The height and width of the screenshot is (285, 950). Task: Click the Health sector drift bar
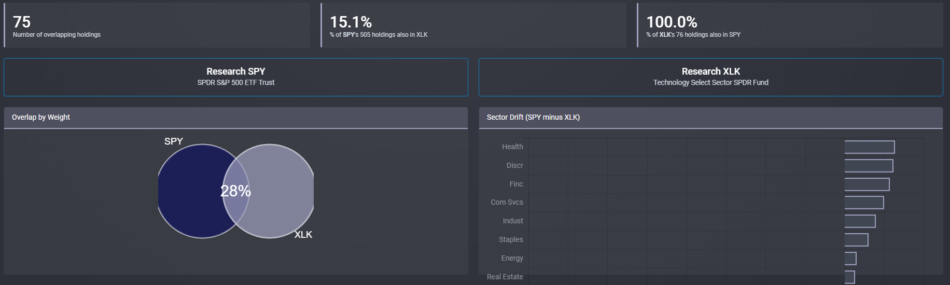[870, 147]
